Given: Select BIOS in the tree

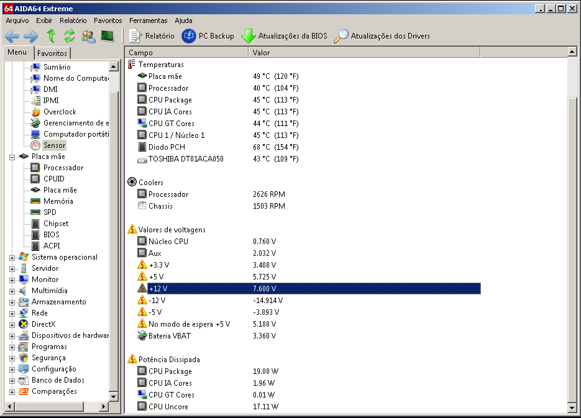Looking at the screenshot, I should [51, 234].
